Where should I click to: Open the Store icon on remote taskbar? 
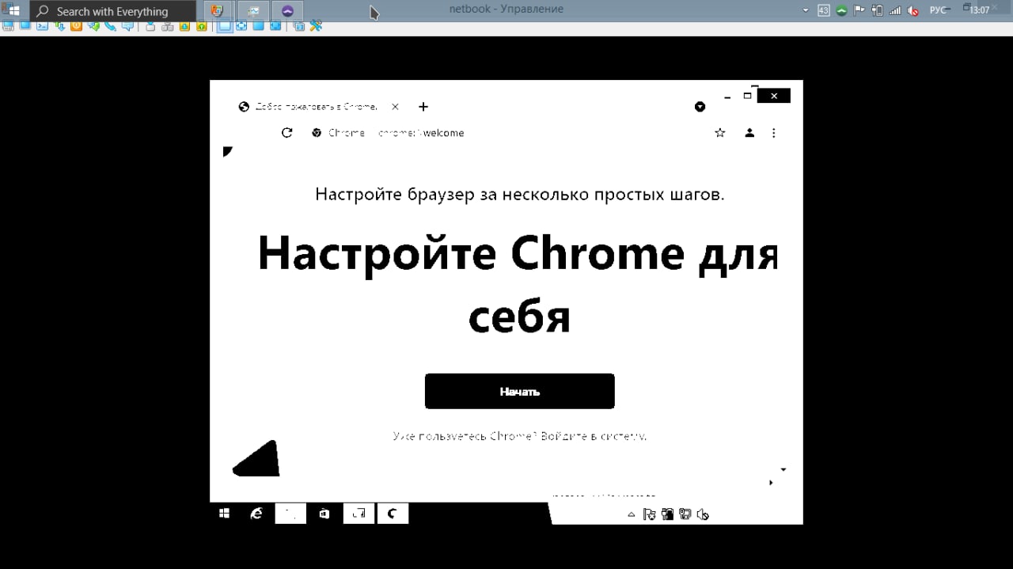point(324,514)
